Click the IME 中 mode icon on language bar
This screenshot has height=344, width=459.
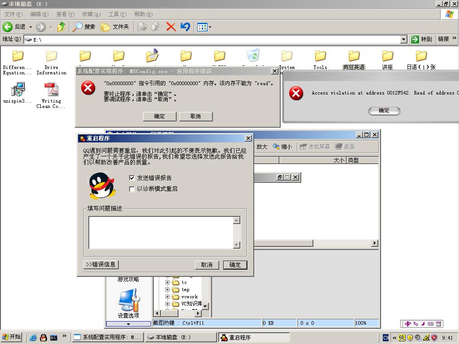408,324
